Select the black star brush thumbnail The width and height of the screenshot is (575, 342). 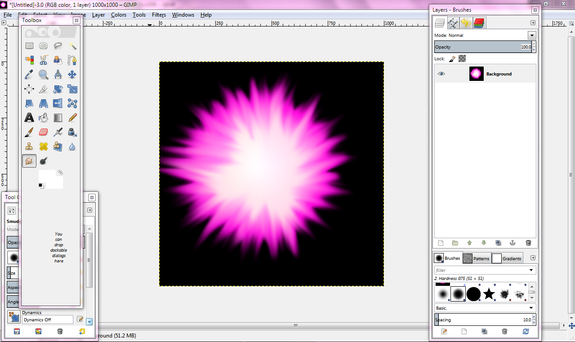coord(489,294)
